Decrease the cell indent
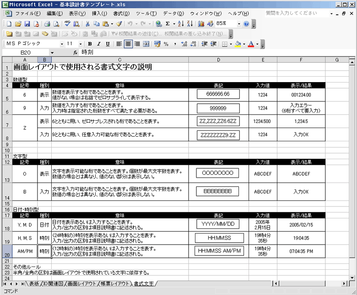The width and height of the screenshot is (357, 295). point(204,44)
